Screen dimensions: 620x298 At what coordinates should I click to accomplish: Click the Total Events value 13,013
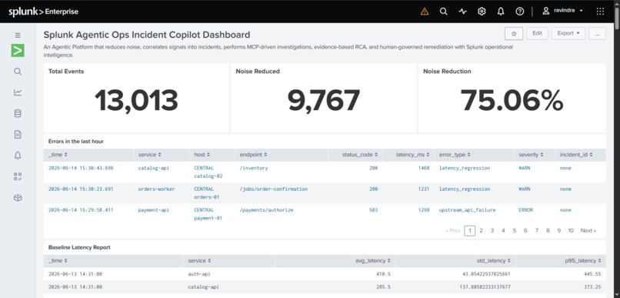pyautogui.click(x=136, y=101)
